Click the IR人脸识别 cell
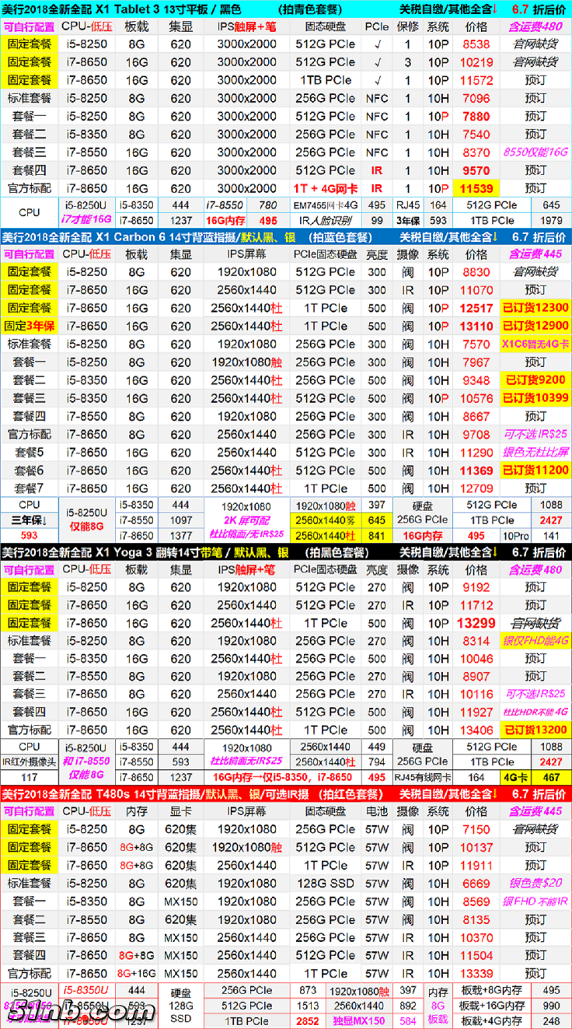Image resolution: width=572 pixels, height=1029 pixels. coord(326,221)
